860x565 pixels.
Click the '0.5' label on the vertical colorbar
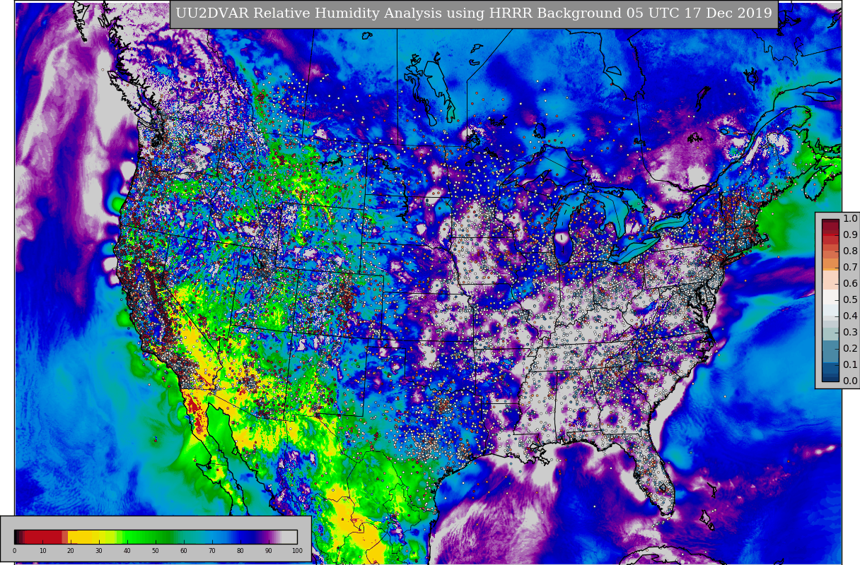[850, 299]
